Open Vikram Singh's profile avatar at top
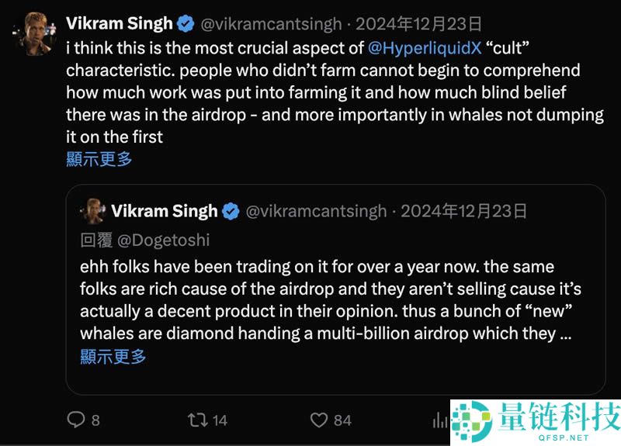 click(33, 33)
